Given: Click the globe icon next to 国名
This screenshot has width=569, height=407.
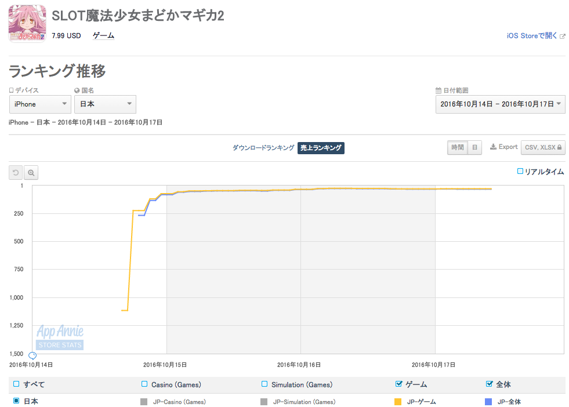Looking at the screenshot, I should click(77, 90).
